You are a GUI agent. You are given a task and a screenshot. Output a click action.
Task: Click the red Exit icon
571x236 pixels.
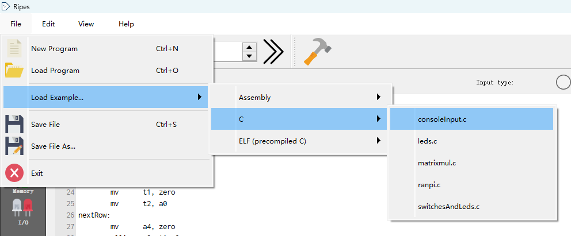click(x=14, y=173)
